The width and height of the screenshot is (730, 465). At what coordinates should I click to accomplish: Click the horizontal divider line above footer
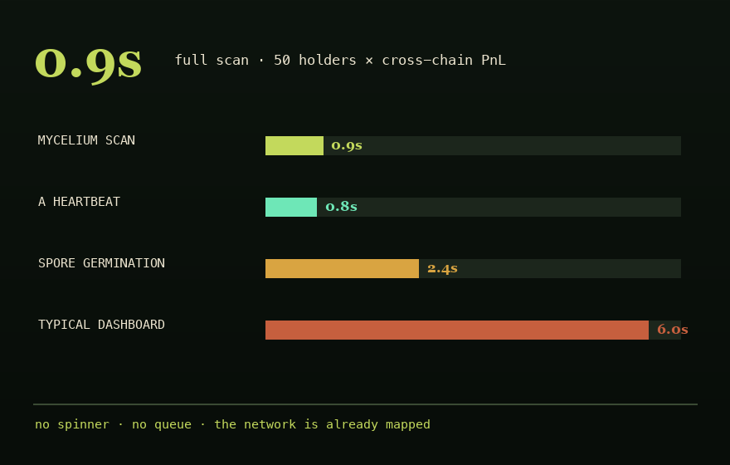click(x=366, y=404)
